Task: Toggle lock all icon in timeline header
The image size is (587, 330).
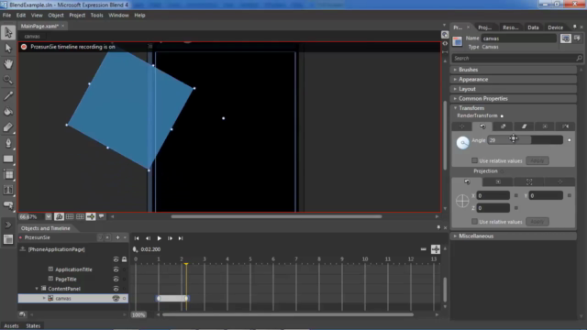Action: tap(125, 259)
